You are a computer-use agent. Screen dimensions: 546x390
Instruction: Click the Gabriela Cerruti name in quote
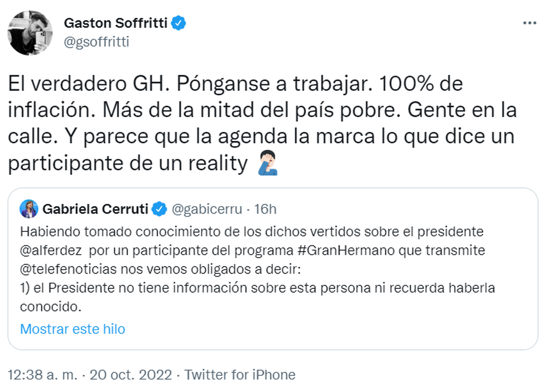(95, 209)
